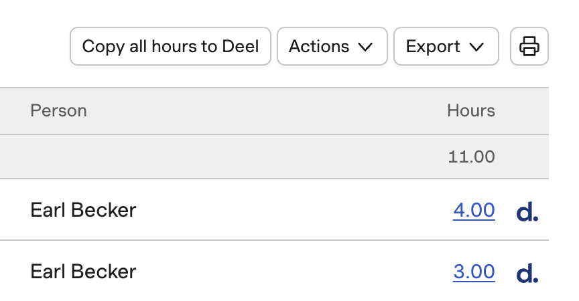Open the 4.00 hours link
This screenshot has height=301, width=579.
coord(474,210)
